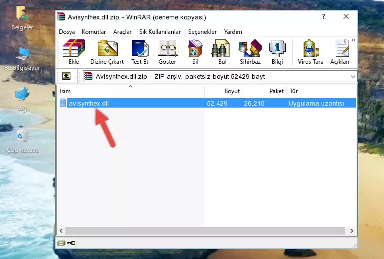Click the key password icon in status bar
Screen dimensions: 384x259
(71, 243)
